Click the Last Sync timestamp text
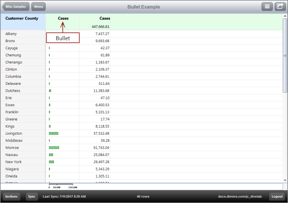Image resolution: width=288 pixels, height=203 pixels. (x=64, y=196)
